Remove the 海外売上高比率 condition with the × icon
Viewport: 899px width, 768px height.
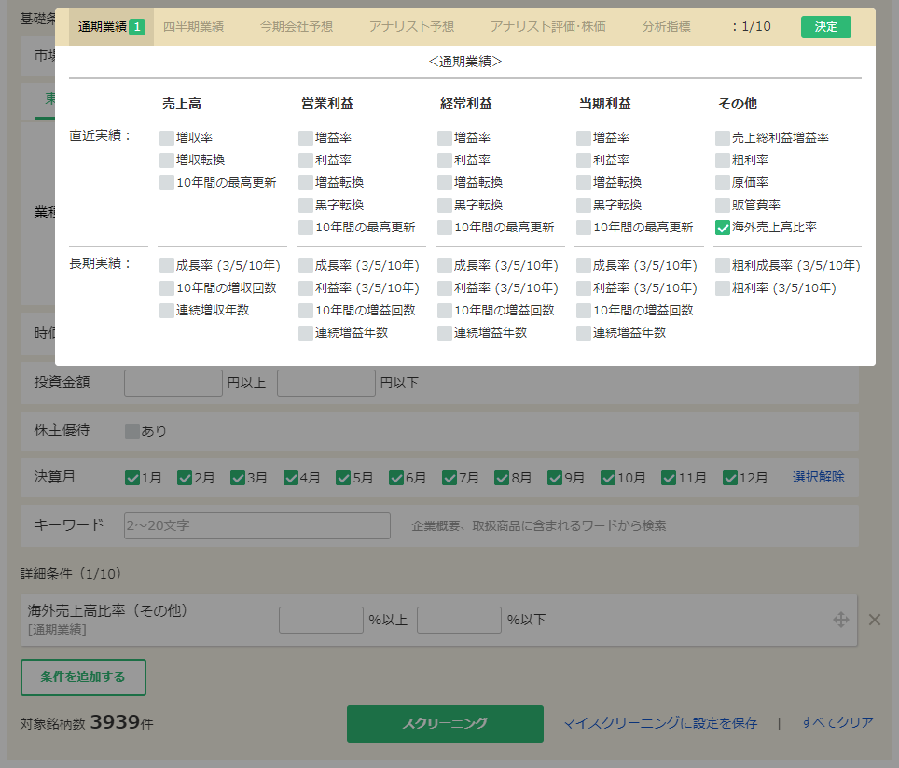coord(875,619)
